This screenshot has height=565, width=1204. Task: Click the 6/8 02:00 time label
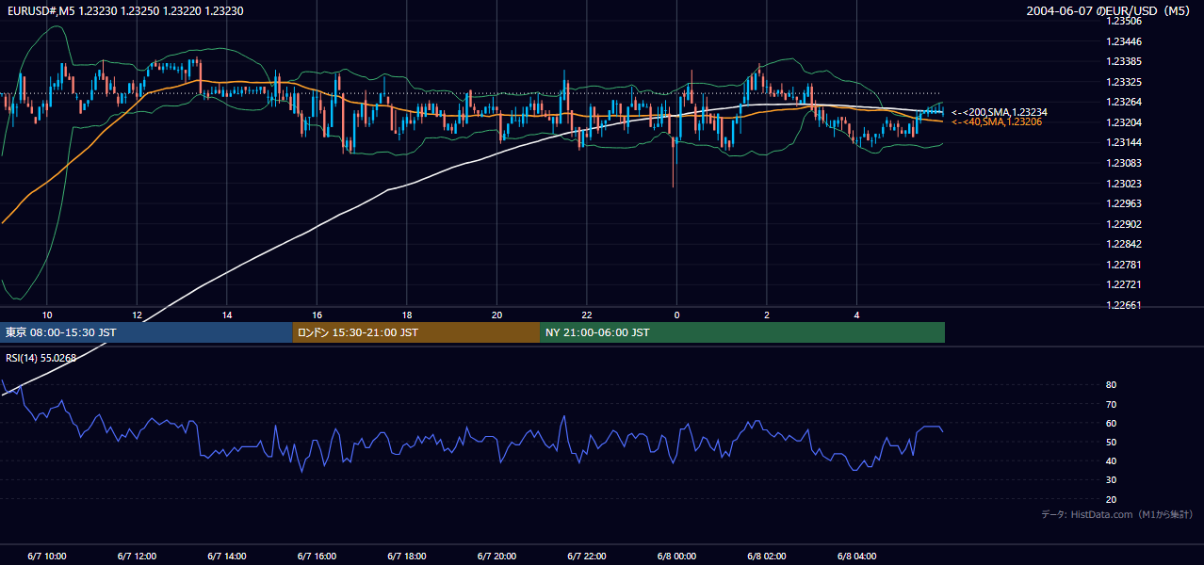(767, 557)
